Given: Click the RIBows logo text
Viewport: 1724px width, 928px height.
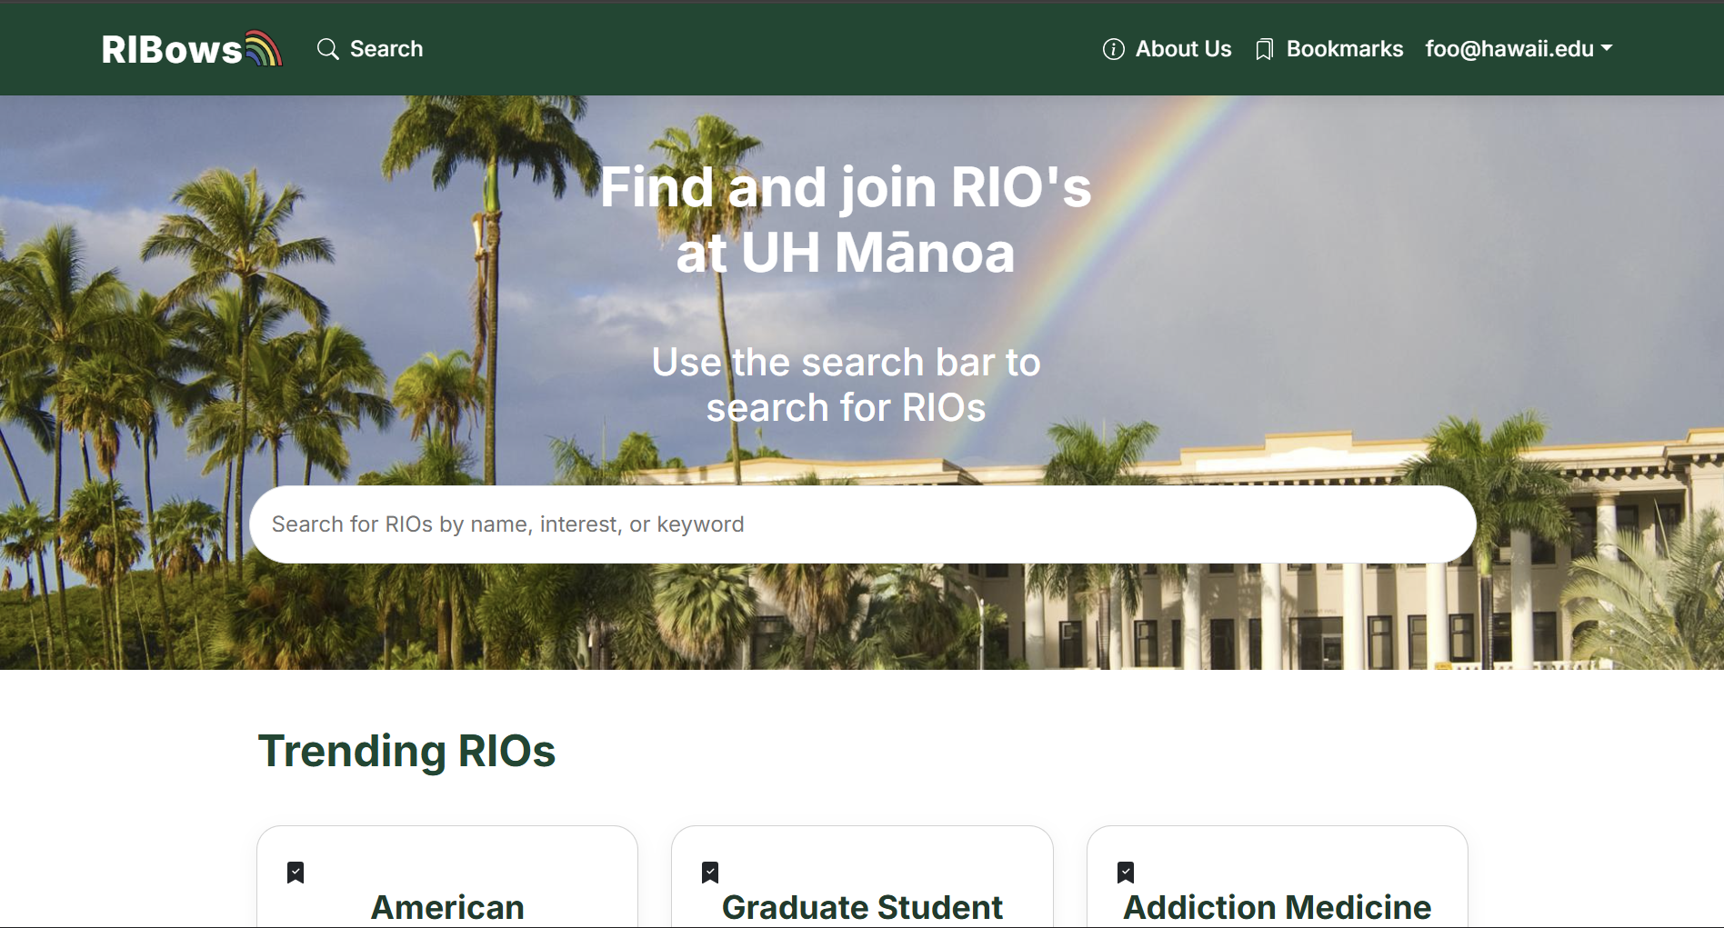Looking at the screenshot, I should point(171,49).
